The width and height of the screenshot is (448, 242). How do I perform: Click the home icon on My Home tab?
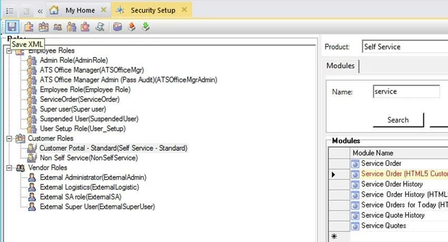click(53, 10)
